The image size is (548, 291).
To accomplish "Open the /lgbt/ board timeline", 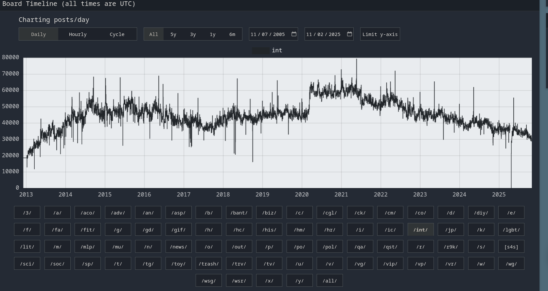I will [x=511, y=230].
